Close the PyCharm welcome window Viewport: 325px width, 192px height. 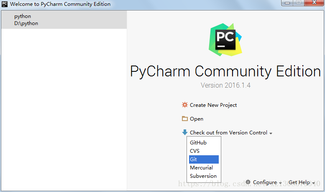(314, 3)
